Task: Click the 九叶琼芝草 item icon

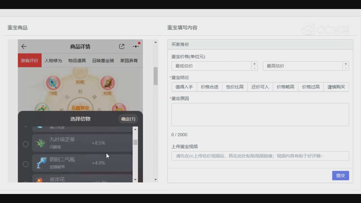Action: 41,143
